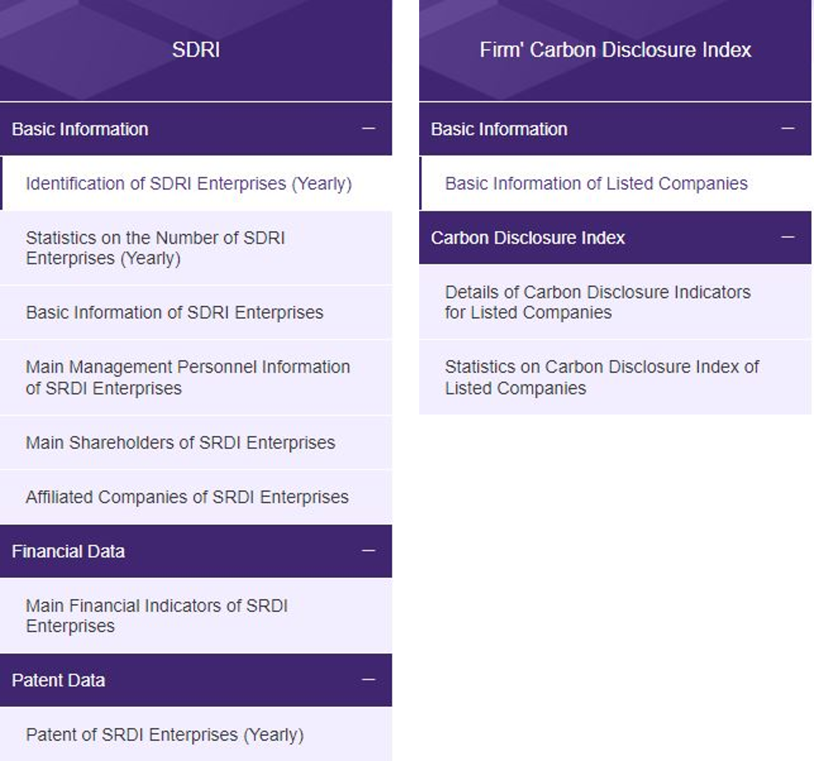Open Affiliated Companies of SRDI Enterprises
The width and height of the screenshot is (814, 761).
[187, 497]
